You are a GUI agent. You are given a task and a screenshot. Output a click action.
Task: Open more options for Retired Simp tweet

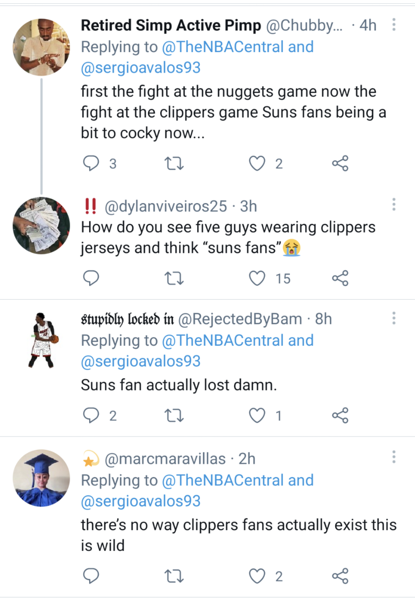pos(394,25)
